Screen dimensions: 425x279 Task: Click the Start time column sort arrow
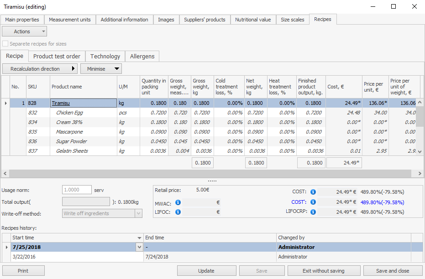click(140, 238)
